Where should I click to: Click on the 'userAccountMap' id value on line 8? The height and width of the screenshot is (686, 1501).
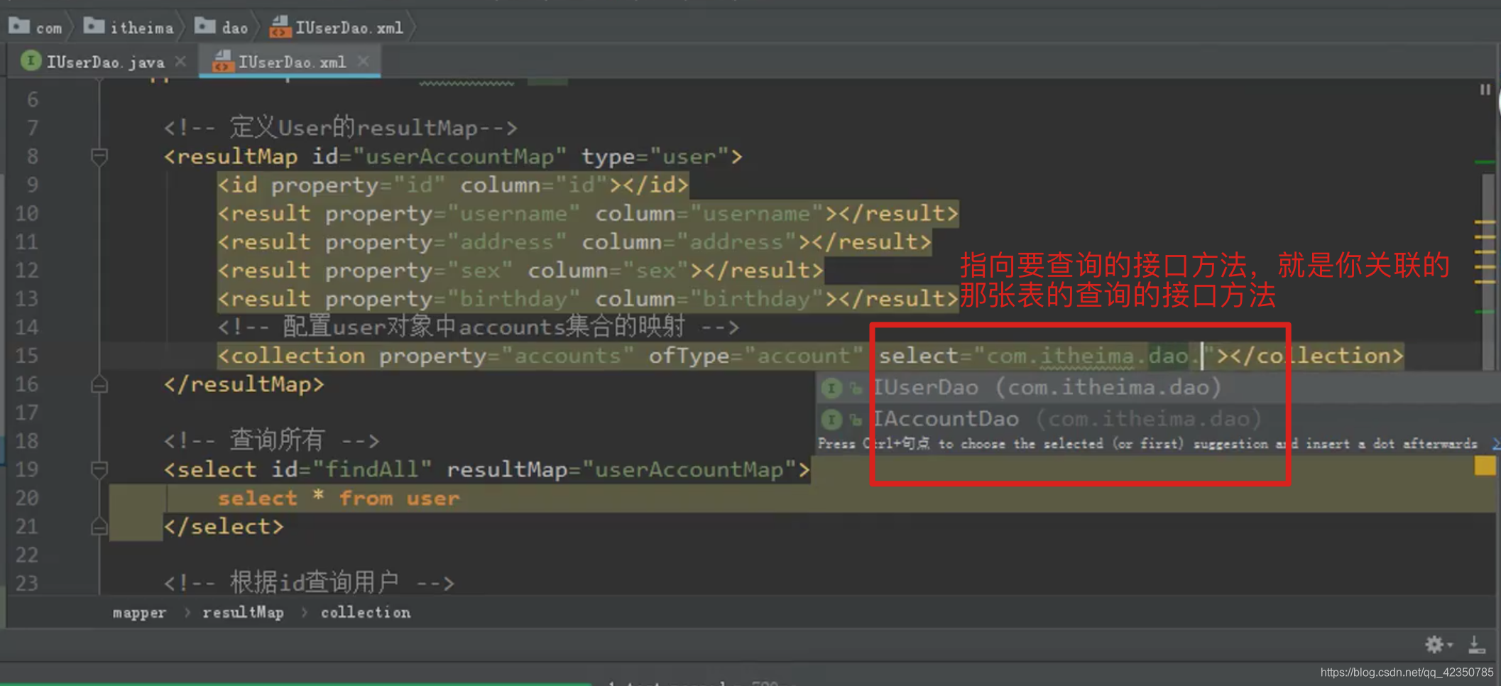point(459,156)
